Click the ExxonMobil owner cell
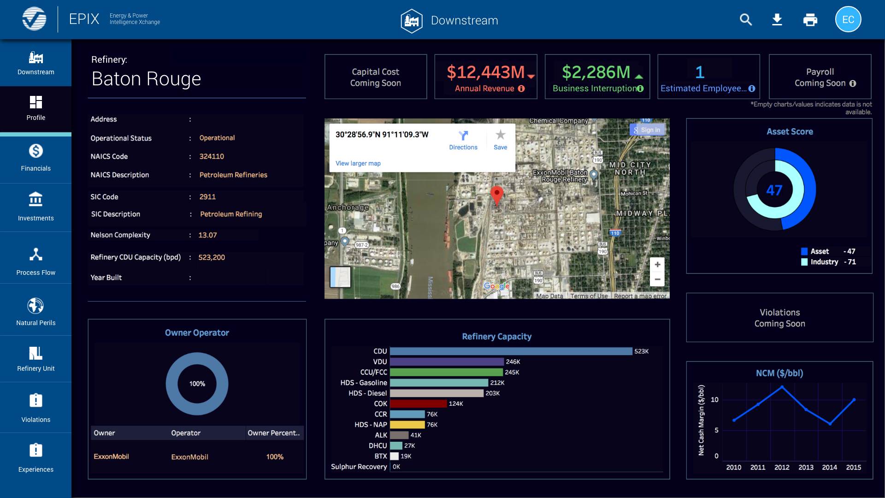This screenshot has width=885, height=498. pyautogui.click(x=111, y=456)
